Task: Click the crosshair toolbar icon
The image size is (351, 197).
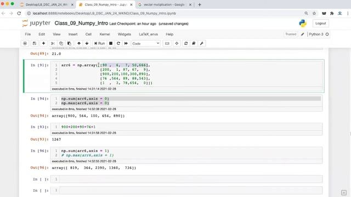Action: pos(177,43)
